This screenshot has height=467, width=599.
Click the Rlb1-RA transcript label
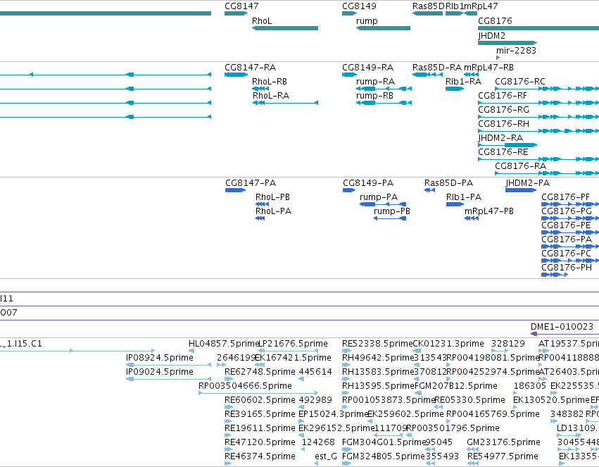pyautogui.click(x=463, y=82)
